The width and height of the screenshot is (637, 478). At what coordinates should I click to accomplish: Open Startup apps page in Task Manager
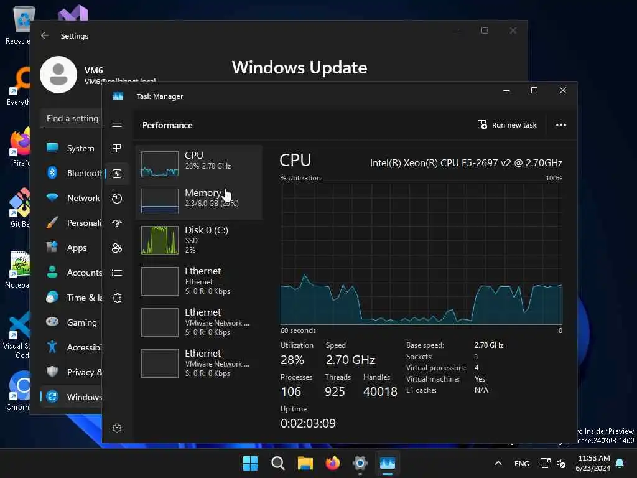(117, 223)
